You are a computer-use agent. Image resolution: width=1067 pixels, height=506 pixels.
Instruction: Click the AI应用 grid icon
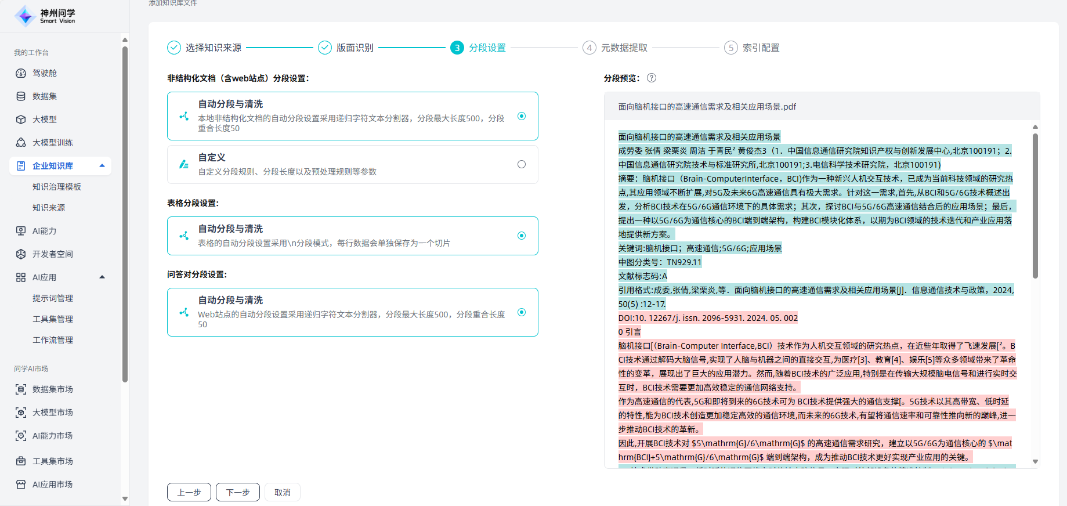[x=21, y=277]
